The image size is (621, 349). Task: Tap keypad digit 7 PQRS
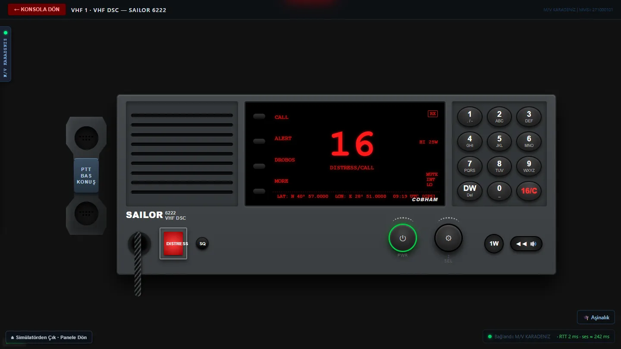click(470, 166)
